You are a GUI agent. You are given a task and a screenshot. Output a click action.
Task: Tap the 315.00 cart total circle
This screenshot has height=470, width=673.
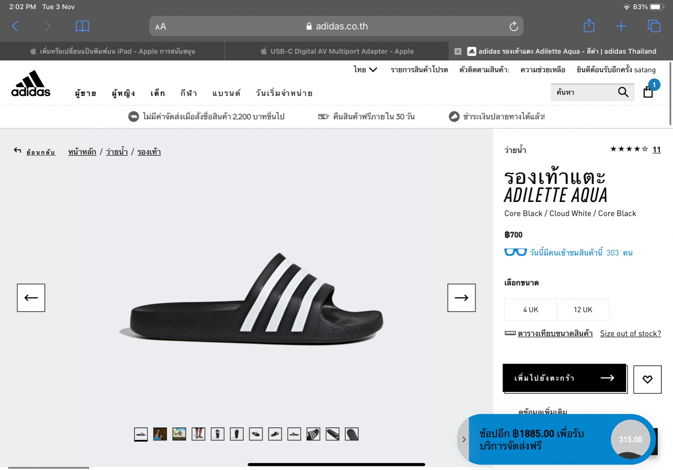[x=630, y=439]
